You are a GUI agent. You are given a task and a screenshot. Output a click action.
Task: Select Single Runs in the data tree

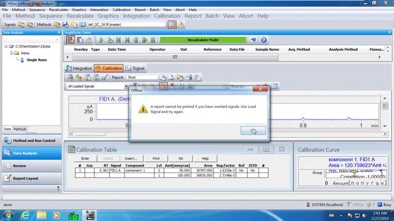pyautogui.click(x=37, y=60)
